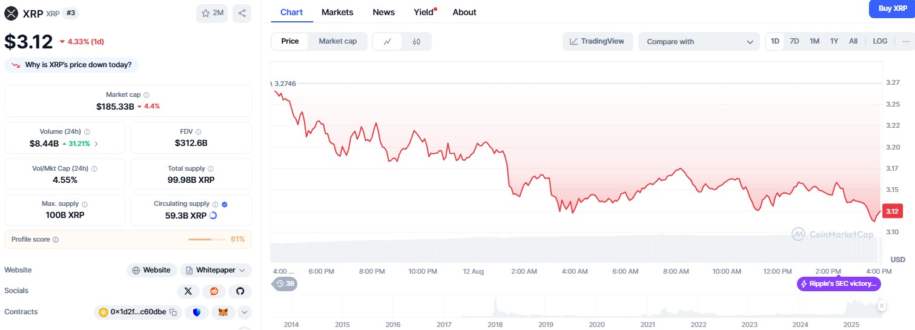
Task: Open the Compare with dropdown
Action: click(x=698, y=42)
